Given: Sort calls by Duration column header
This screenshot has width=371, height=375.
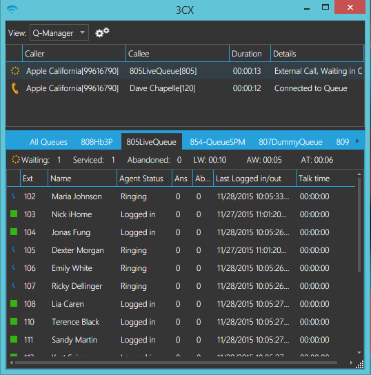Looking at the screenshot, I should pyautogui.click(x=250, y=54).
